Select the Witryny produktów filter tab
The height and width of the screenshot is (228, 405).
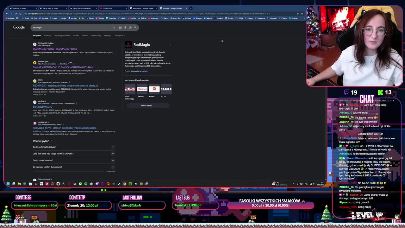[x=62, y=35]
